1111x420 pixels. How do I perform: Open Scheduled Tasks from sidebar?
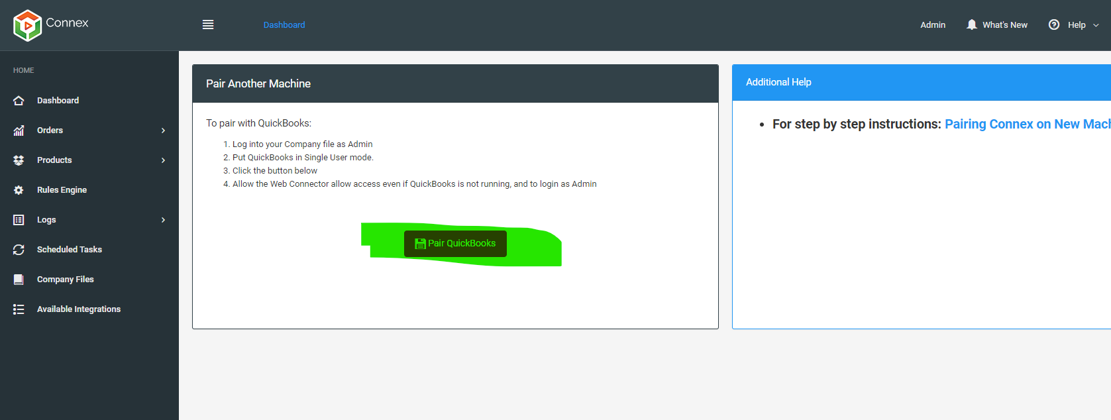(x=70, y=250)
